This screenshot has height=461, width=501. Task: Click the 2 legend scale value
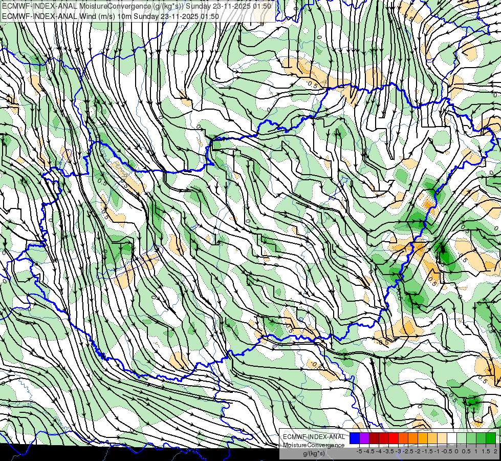[x=495, y=451]
